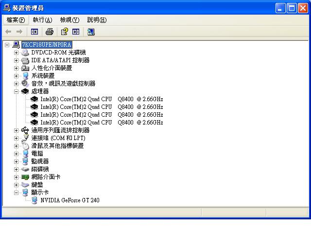Select the 磁碟機 label
The width and height of the screenshot is (311, 249).
40,169
